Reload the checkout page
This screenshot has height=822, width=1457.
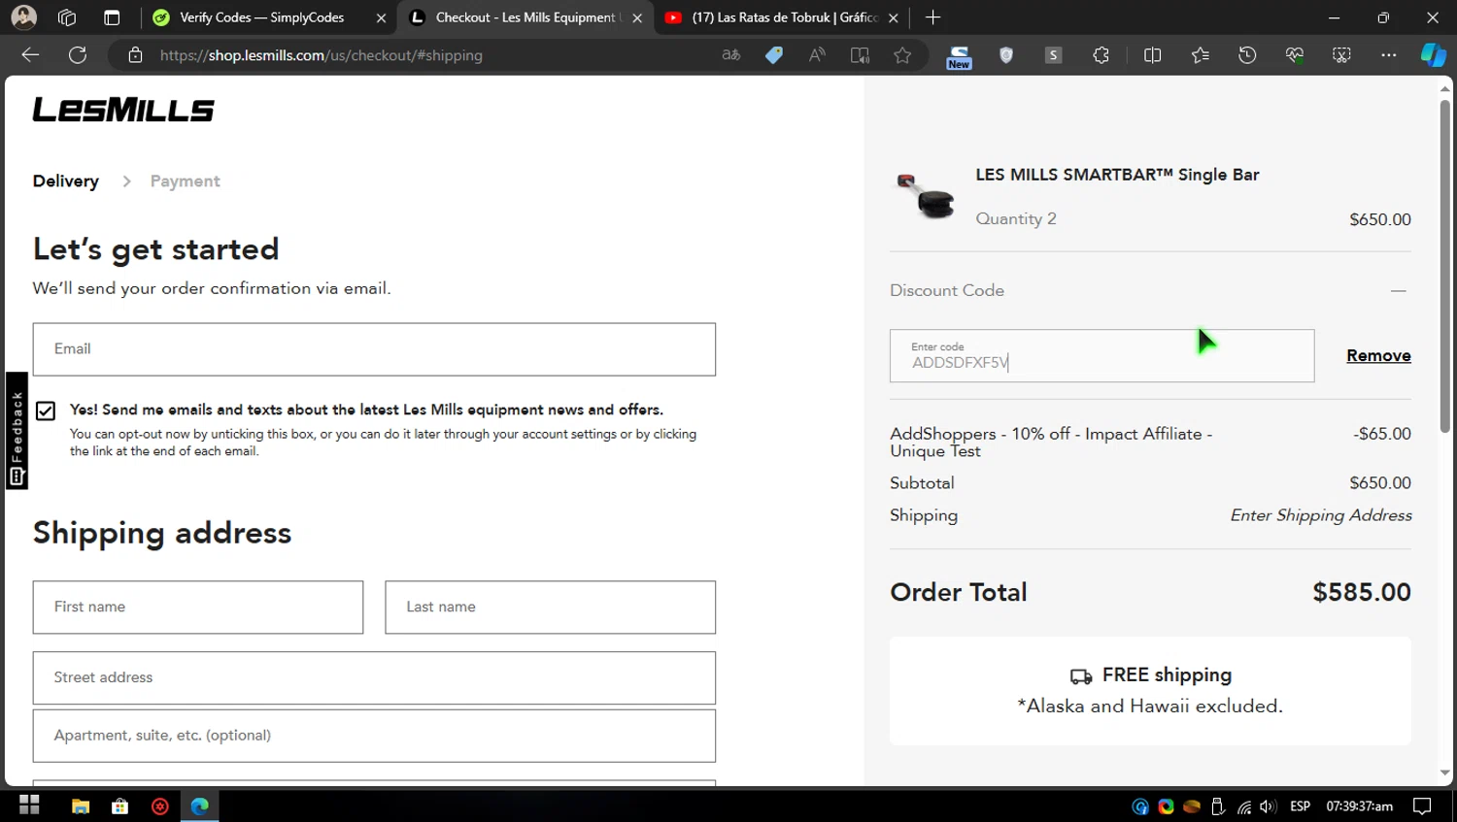pyautogui.click(x=78, y=55)
